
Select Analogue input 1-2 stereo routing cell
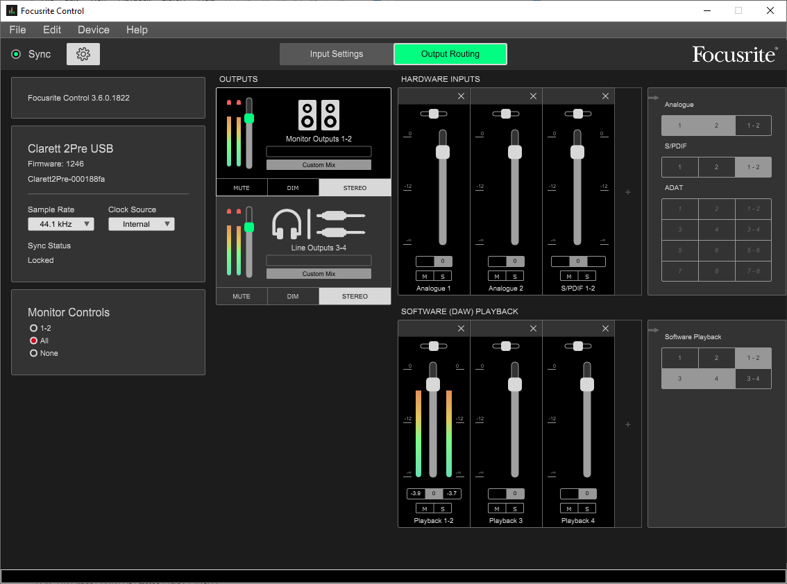tap(754, 126)
